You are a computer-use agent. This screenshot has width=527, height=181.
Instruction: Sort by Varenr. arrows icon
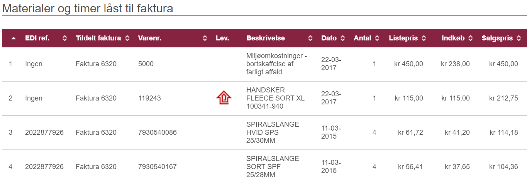pos(205,38)
